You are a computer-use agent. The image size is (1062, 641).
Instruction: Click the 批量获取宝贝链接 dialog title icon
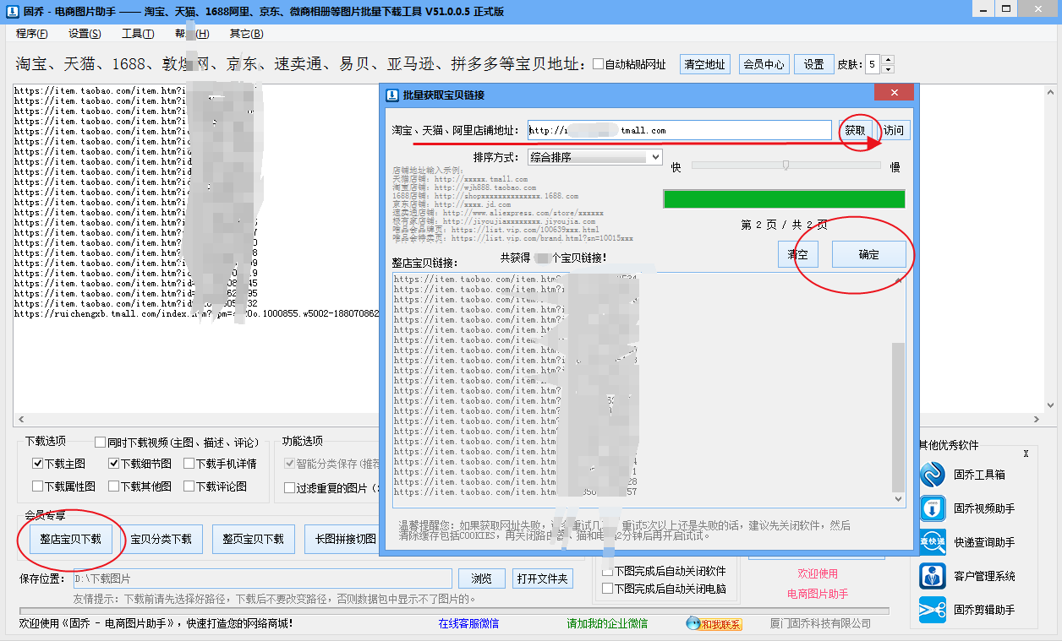point(392,95)
